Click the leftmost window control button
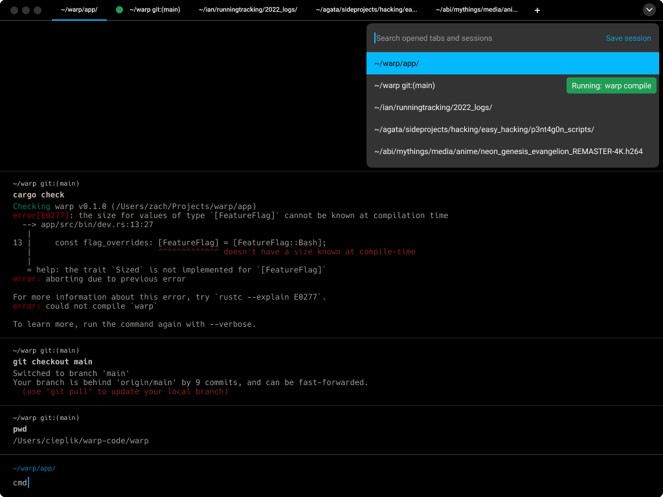This screenshot has height=497, width=663. click(x=14, y=10)
